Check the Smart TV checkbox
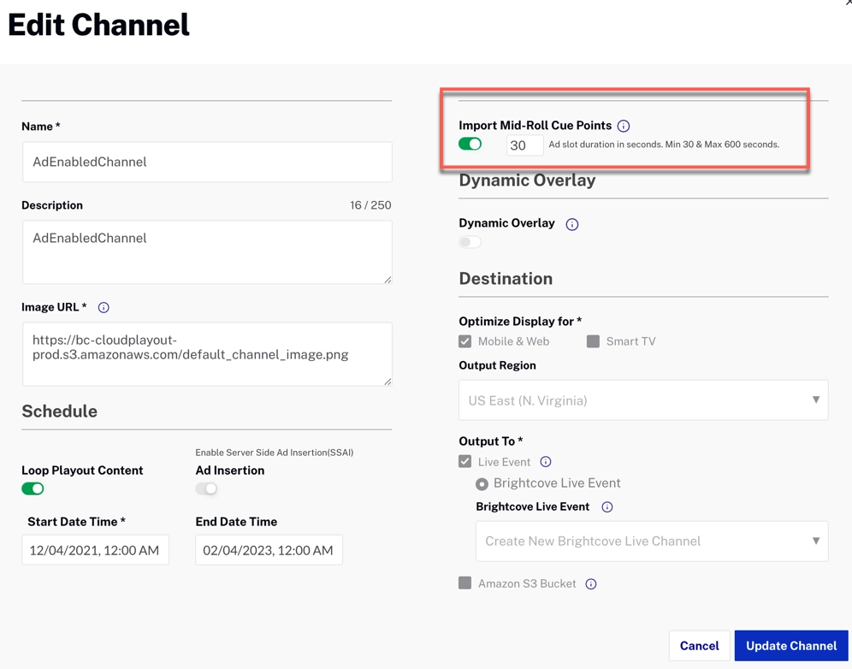 pos(593,341)
